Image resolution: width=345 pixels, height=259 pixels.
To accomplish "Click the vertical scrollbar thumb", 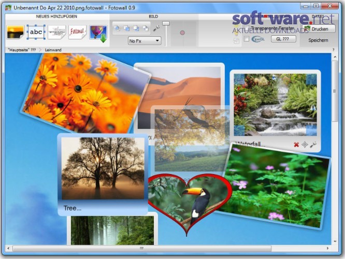I will [335, 91].
